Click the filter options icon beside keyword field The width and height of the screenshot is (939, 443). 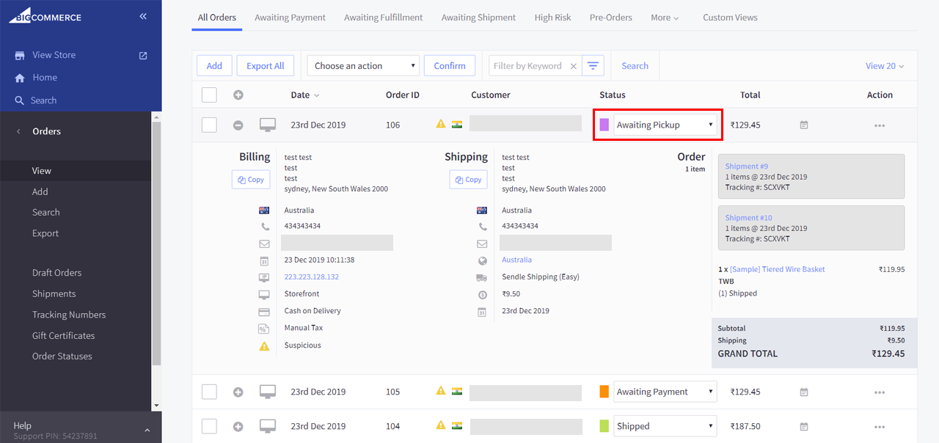(593, 66)
